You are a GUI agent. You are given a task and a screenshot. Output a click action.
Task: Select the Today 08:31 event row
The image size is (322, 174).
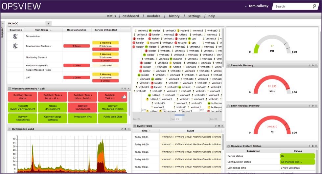177,137
